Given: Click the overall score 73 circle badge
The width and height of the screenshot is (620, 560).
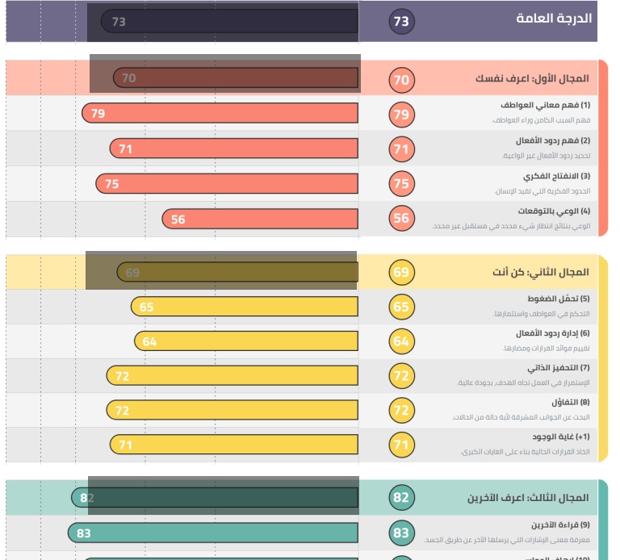Looking at the screenshot, I should pos(401,22).
